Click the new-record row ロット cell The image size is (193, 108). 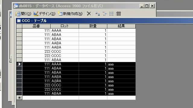point(65,98)
